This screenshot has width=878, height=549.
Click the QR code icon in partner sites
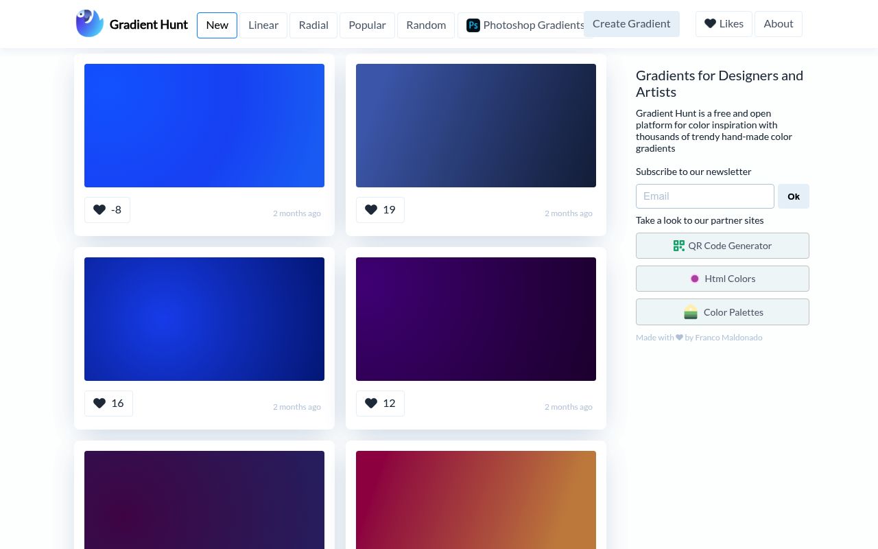click(x=679, y=246)
